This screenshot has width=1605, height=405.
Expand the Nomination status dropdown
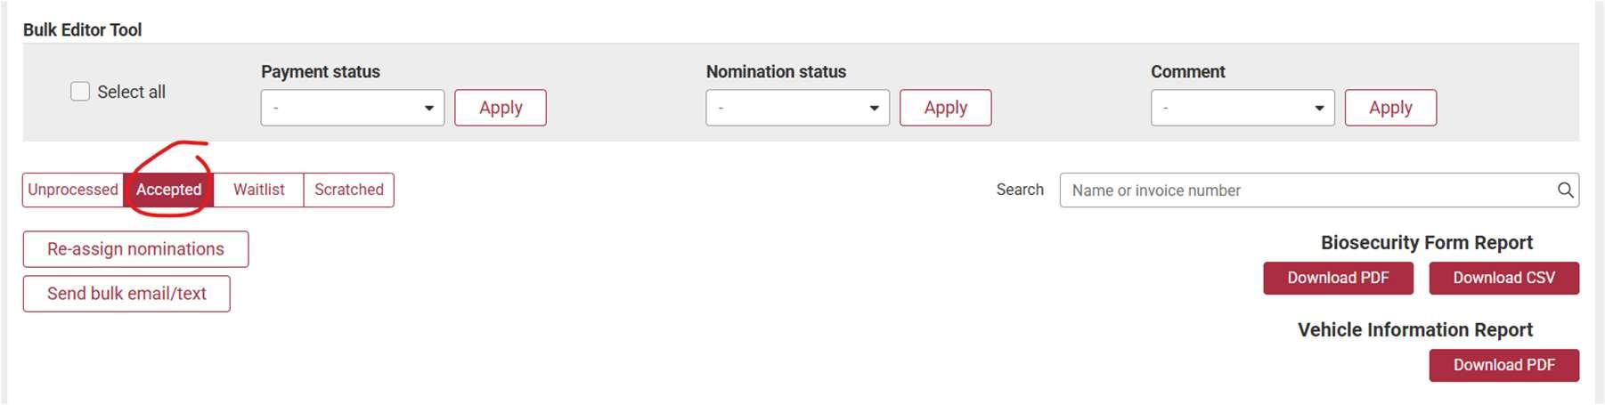(797, 108)
